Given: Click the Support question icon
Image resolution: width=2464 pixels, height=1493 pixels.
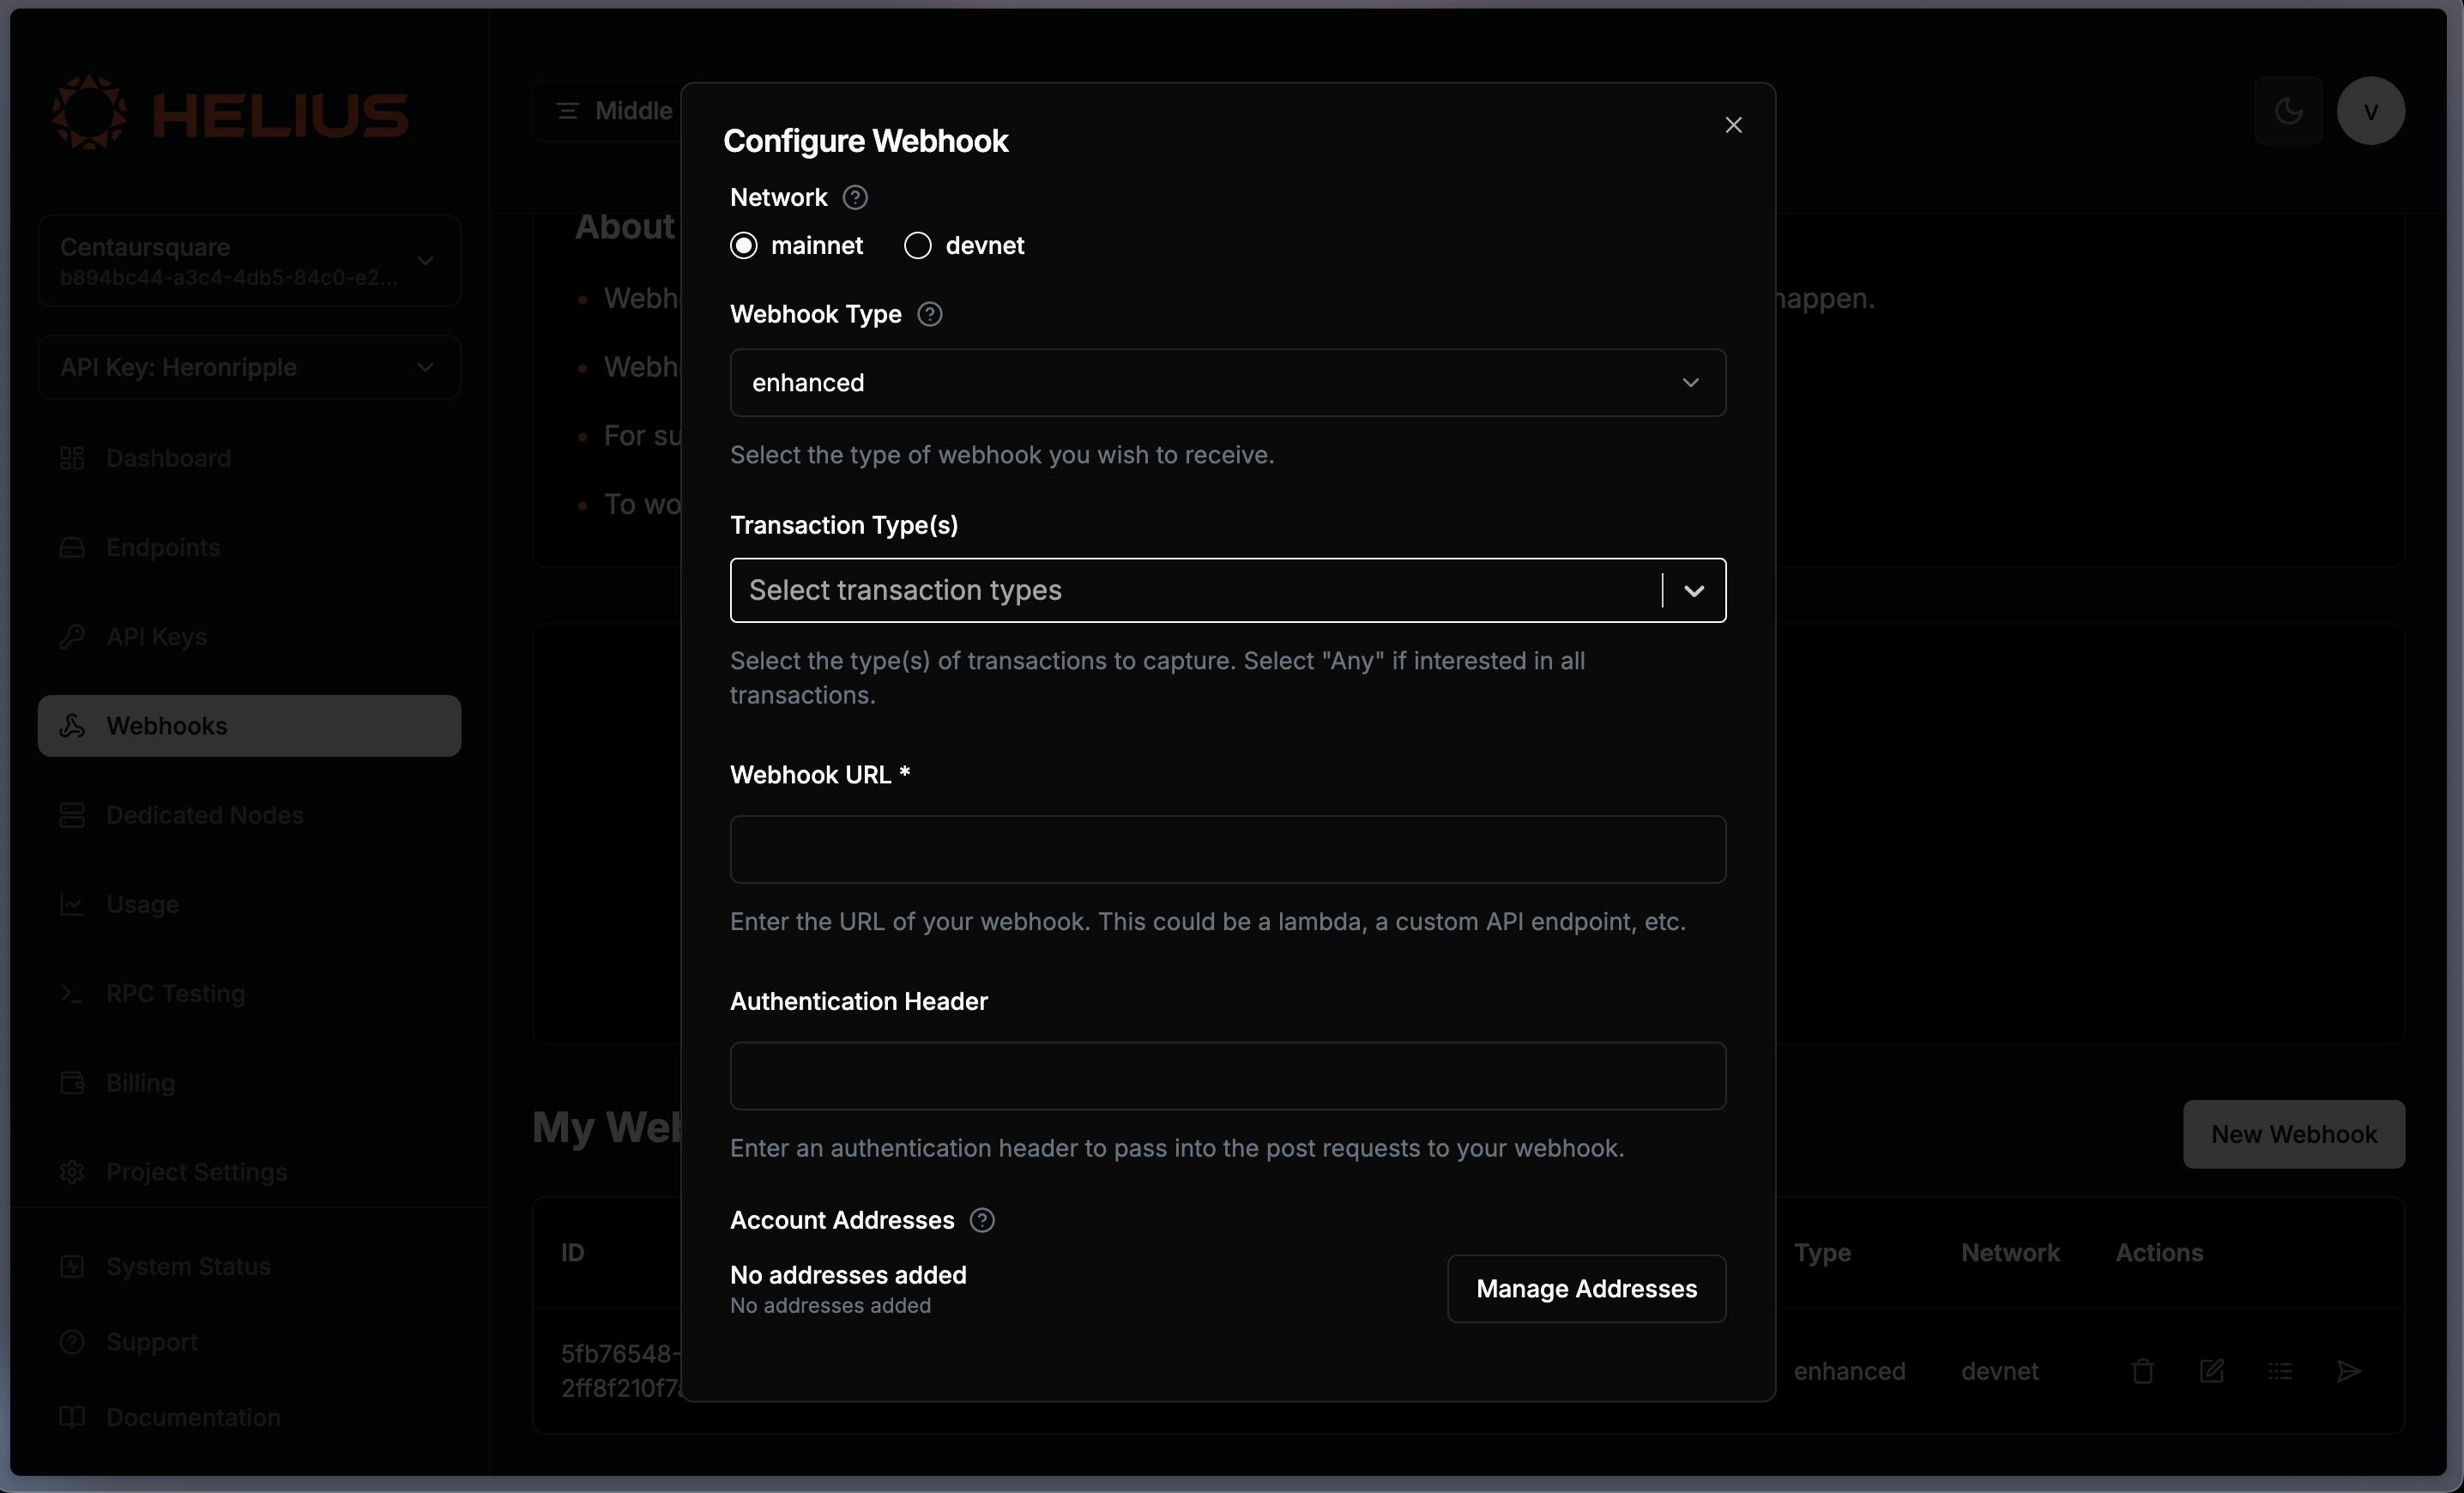Looking at the screenshot, I should click(72, 1341).
